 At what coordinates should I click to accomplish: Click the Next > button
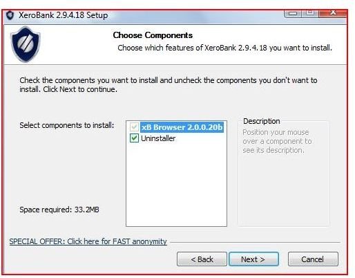253,259
